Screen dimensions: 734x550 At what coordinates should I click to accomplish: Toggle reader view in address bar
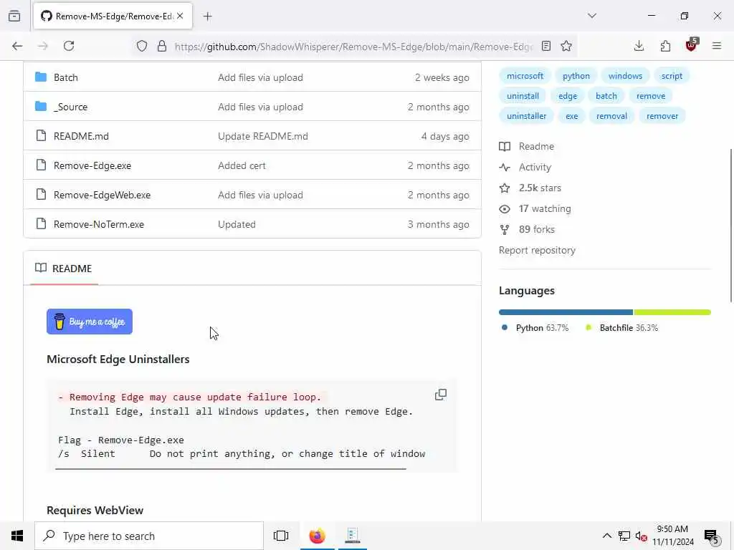[x=545, y=46]
